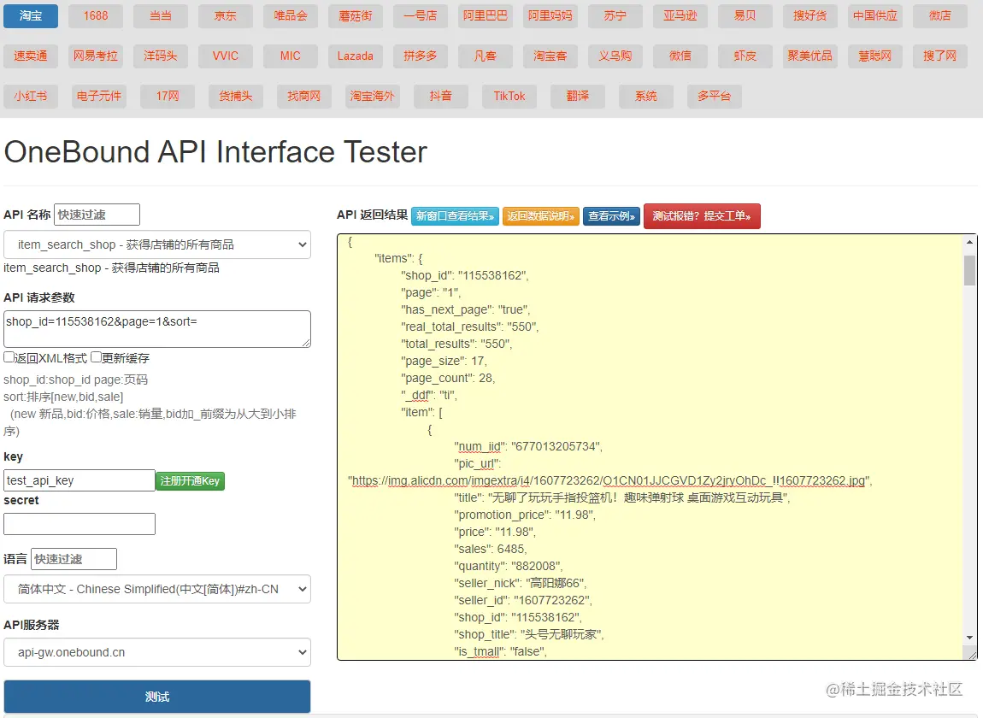Click the key input field
The image size is (983, 718).
pos(79,480)
